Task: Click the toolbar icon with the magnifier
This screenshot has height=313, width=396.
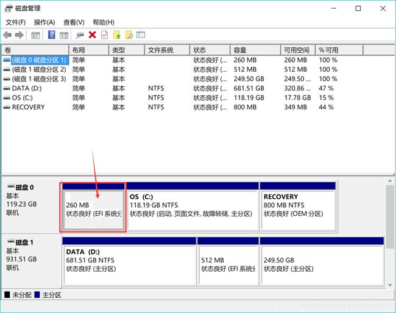Action: [129, 35]
